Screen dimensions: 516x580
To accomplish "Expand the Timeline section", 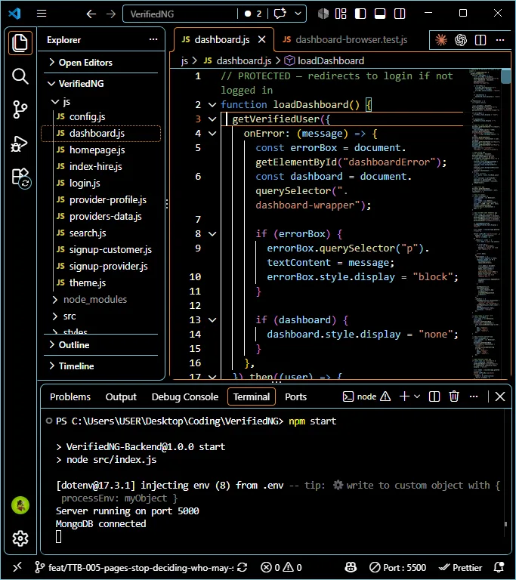I will 101,366.
